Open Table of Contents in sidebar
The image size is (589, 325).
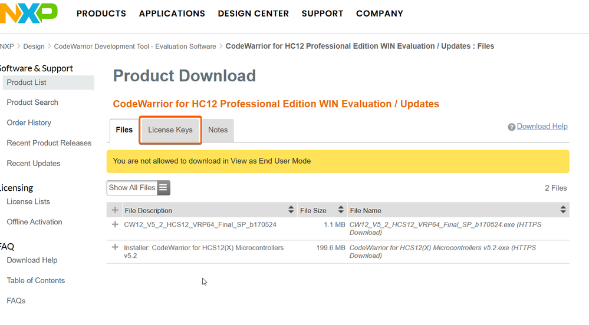pos(36,280)
